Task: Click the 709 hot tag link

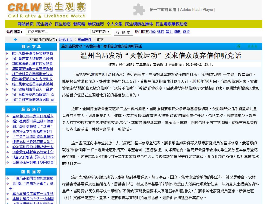Action: click(153, 32)
